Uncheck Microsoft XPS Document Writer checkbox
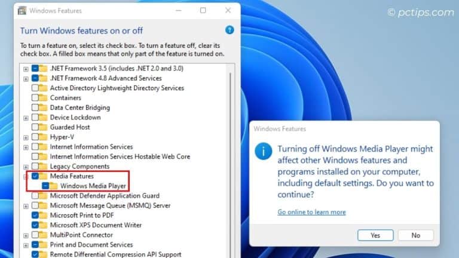 (x=35, y=225)
